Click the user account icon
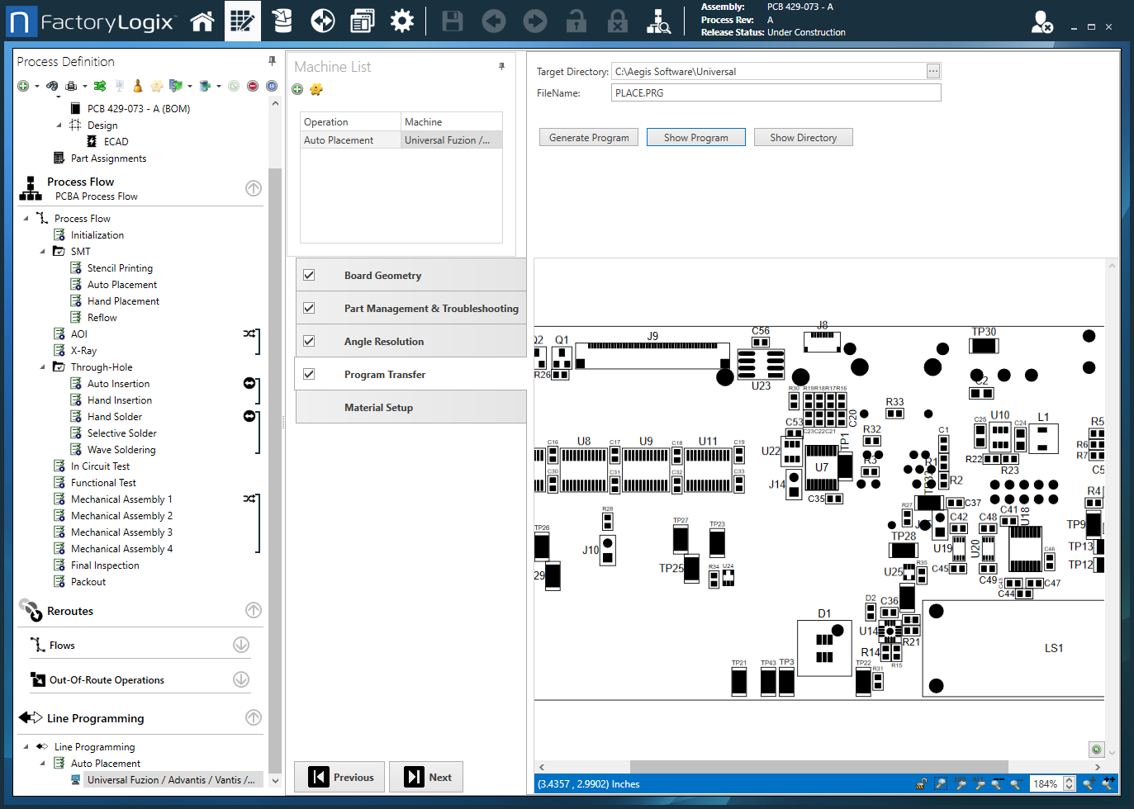The width and height of the screenshot is (1134, 809). [1041, 21]
